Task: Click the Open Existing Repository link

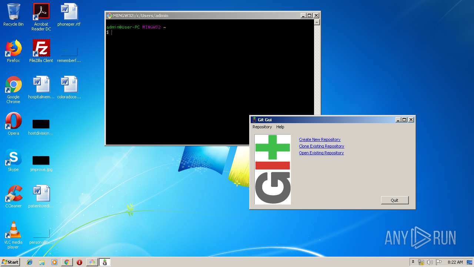Action: pyautogui.click(x=321, y=153)
